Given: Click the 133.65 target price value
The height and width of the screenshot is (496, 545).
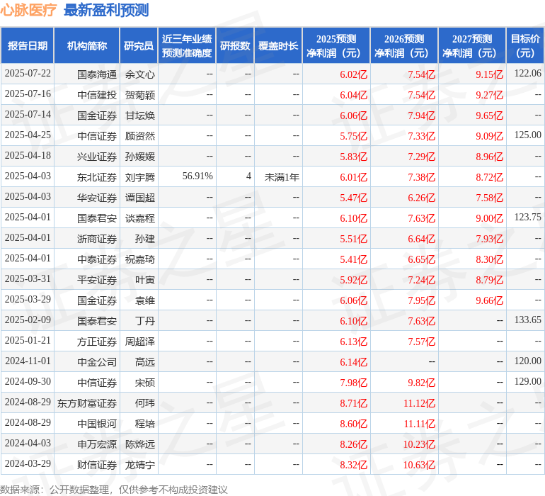Looking at the screenshot, I should coord(527,320).
